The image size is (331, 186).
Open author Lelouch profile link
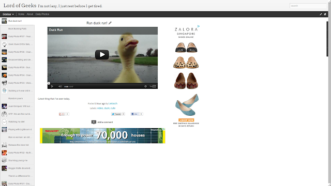113,103
